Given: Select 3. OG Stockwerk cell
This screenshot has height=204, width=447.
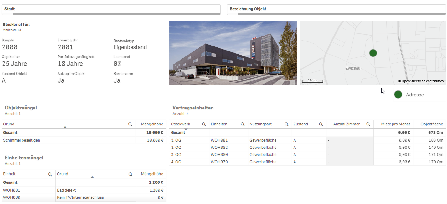Looking at the screenshot, I should [176, 155].
